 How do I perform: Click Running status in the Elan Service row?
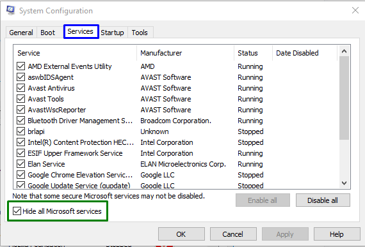click(250, 164)
